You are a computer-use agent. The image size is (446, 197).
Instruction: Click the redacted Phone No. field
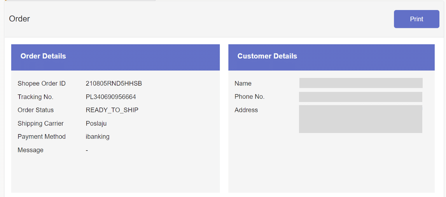(360, 97)
